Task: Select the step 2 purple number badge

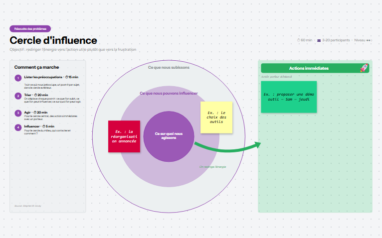Action: click(x=18, y=96)
